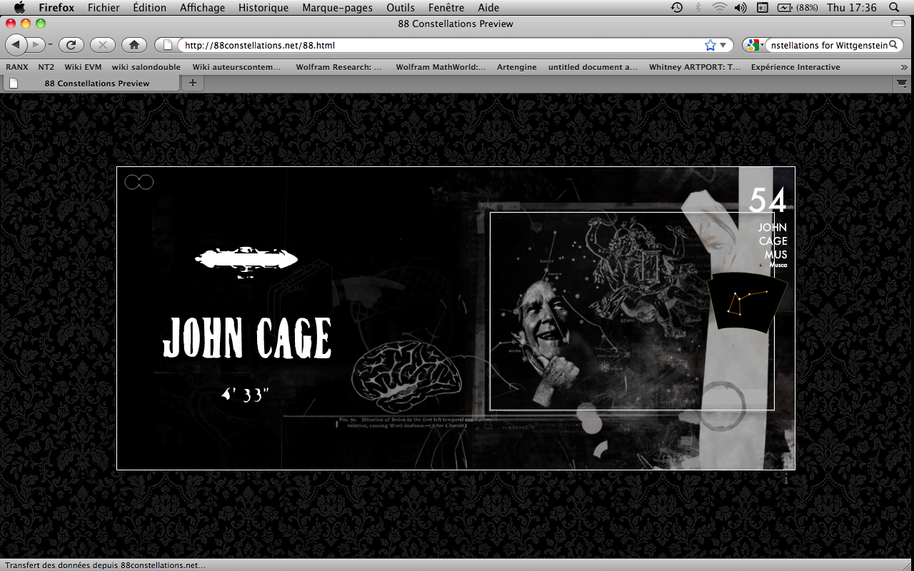Click the JOHN CAGE MUS label

pos(773,241)
